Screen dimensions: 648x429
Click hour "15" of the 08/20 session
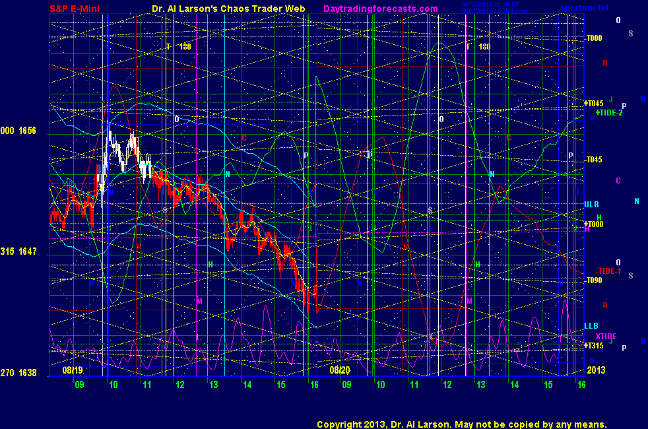click(x=548, y=385)
